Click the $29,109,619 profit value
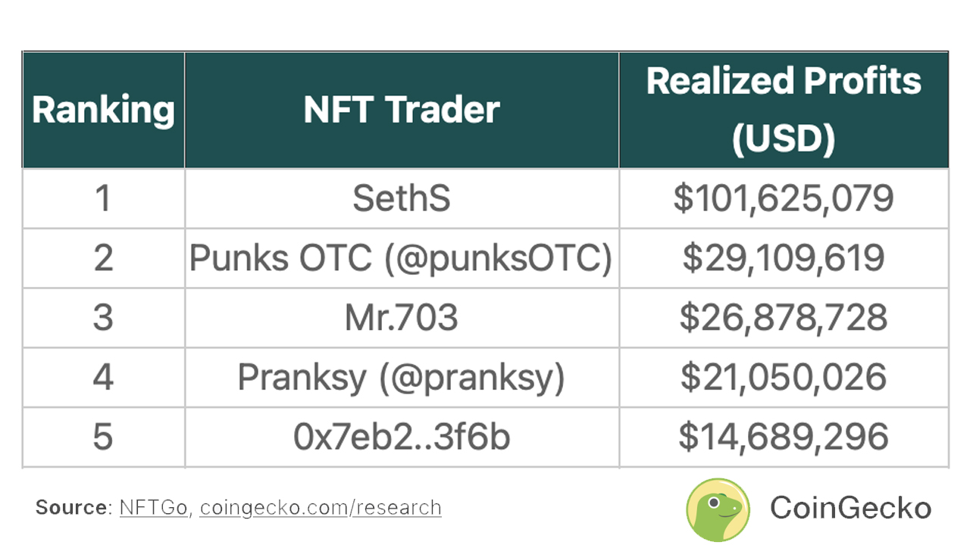Screen dimensions: 970x545 pos(784,258)
